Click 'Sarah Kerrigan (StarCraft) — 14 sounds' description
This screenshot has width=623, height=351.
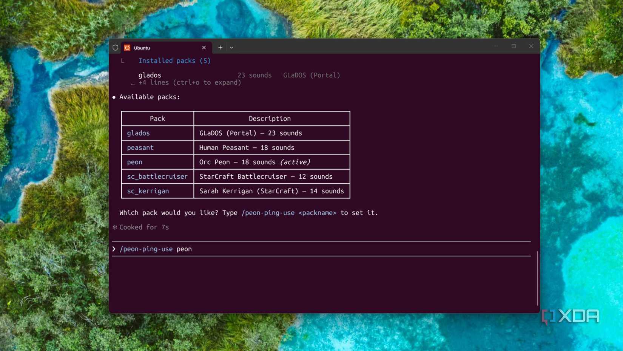[271, 191]
